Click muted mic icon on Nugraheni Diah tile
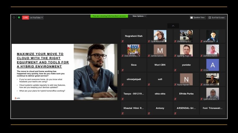This screenshot has width=238, height=133. (122, 41)
